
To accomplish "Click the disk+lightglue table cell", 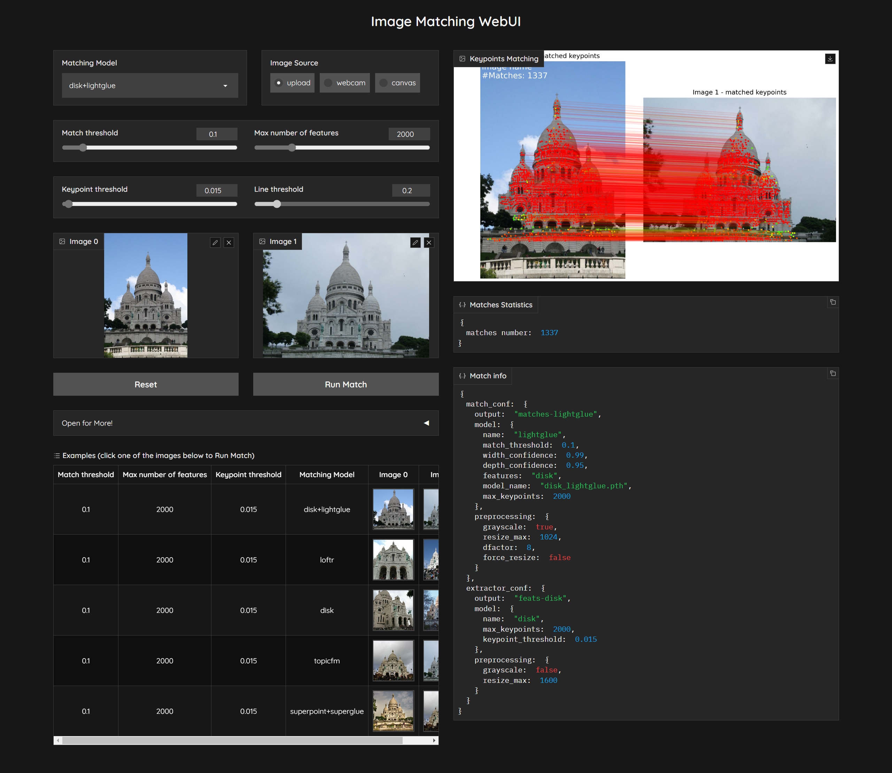I will (x=327, y=510).
